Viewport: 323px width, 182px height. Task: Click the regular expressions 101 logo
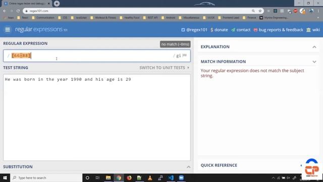click(41, 29)
